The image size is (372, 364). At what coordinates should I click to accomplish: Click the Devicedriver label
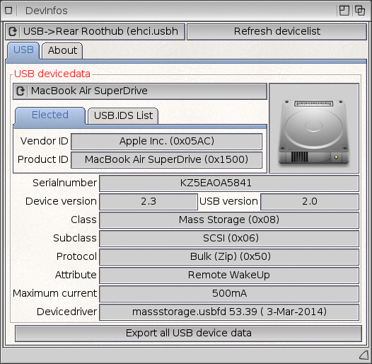click(x=66, y=312)
